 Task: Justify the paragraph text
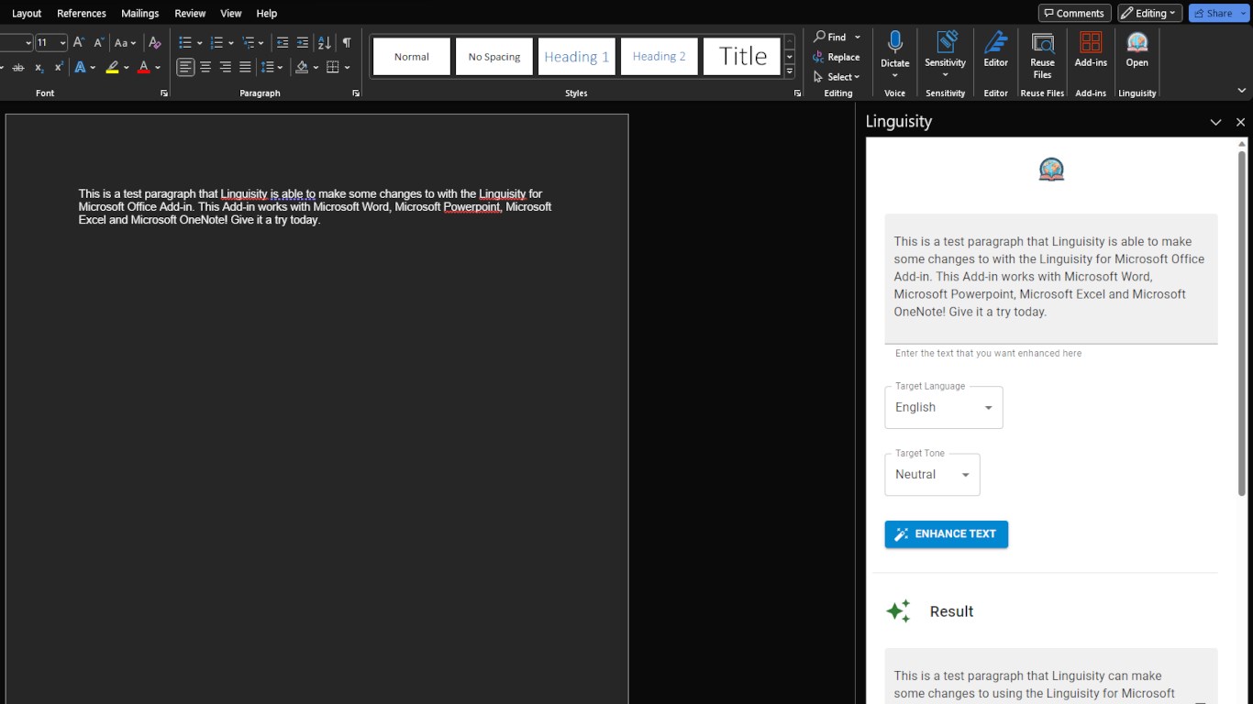245,67
